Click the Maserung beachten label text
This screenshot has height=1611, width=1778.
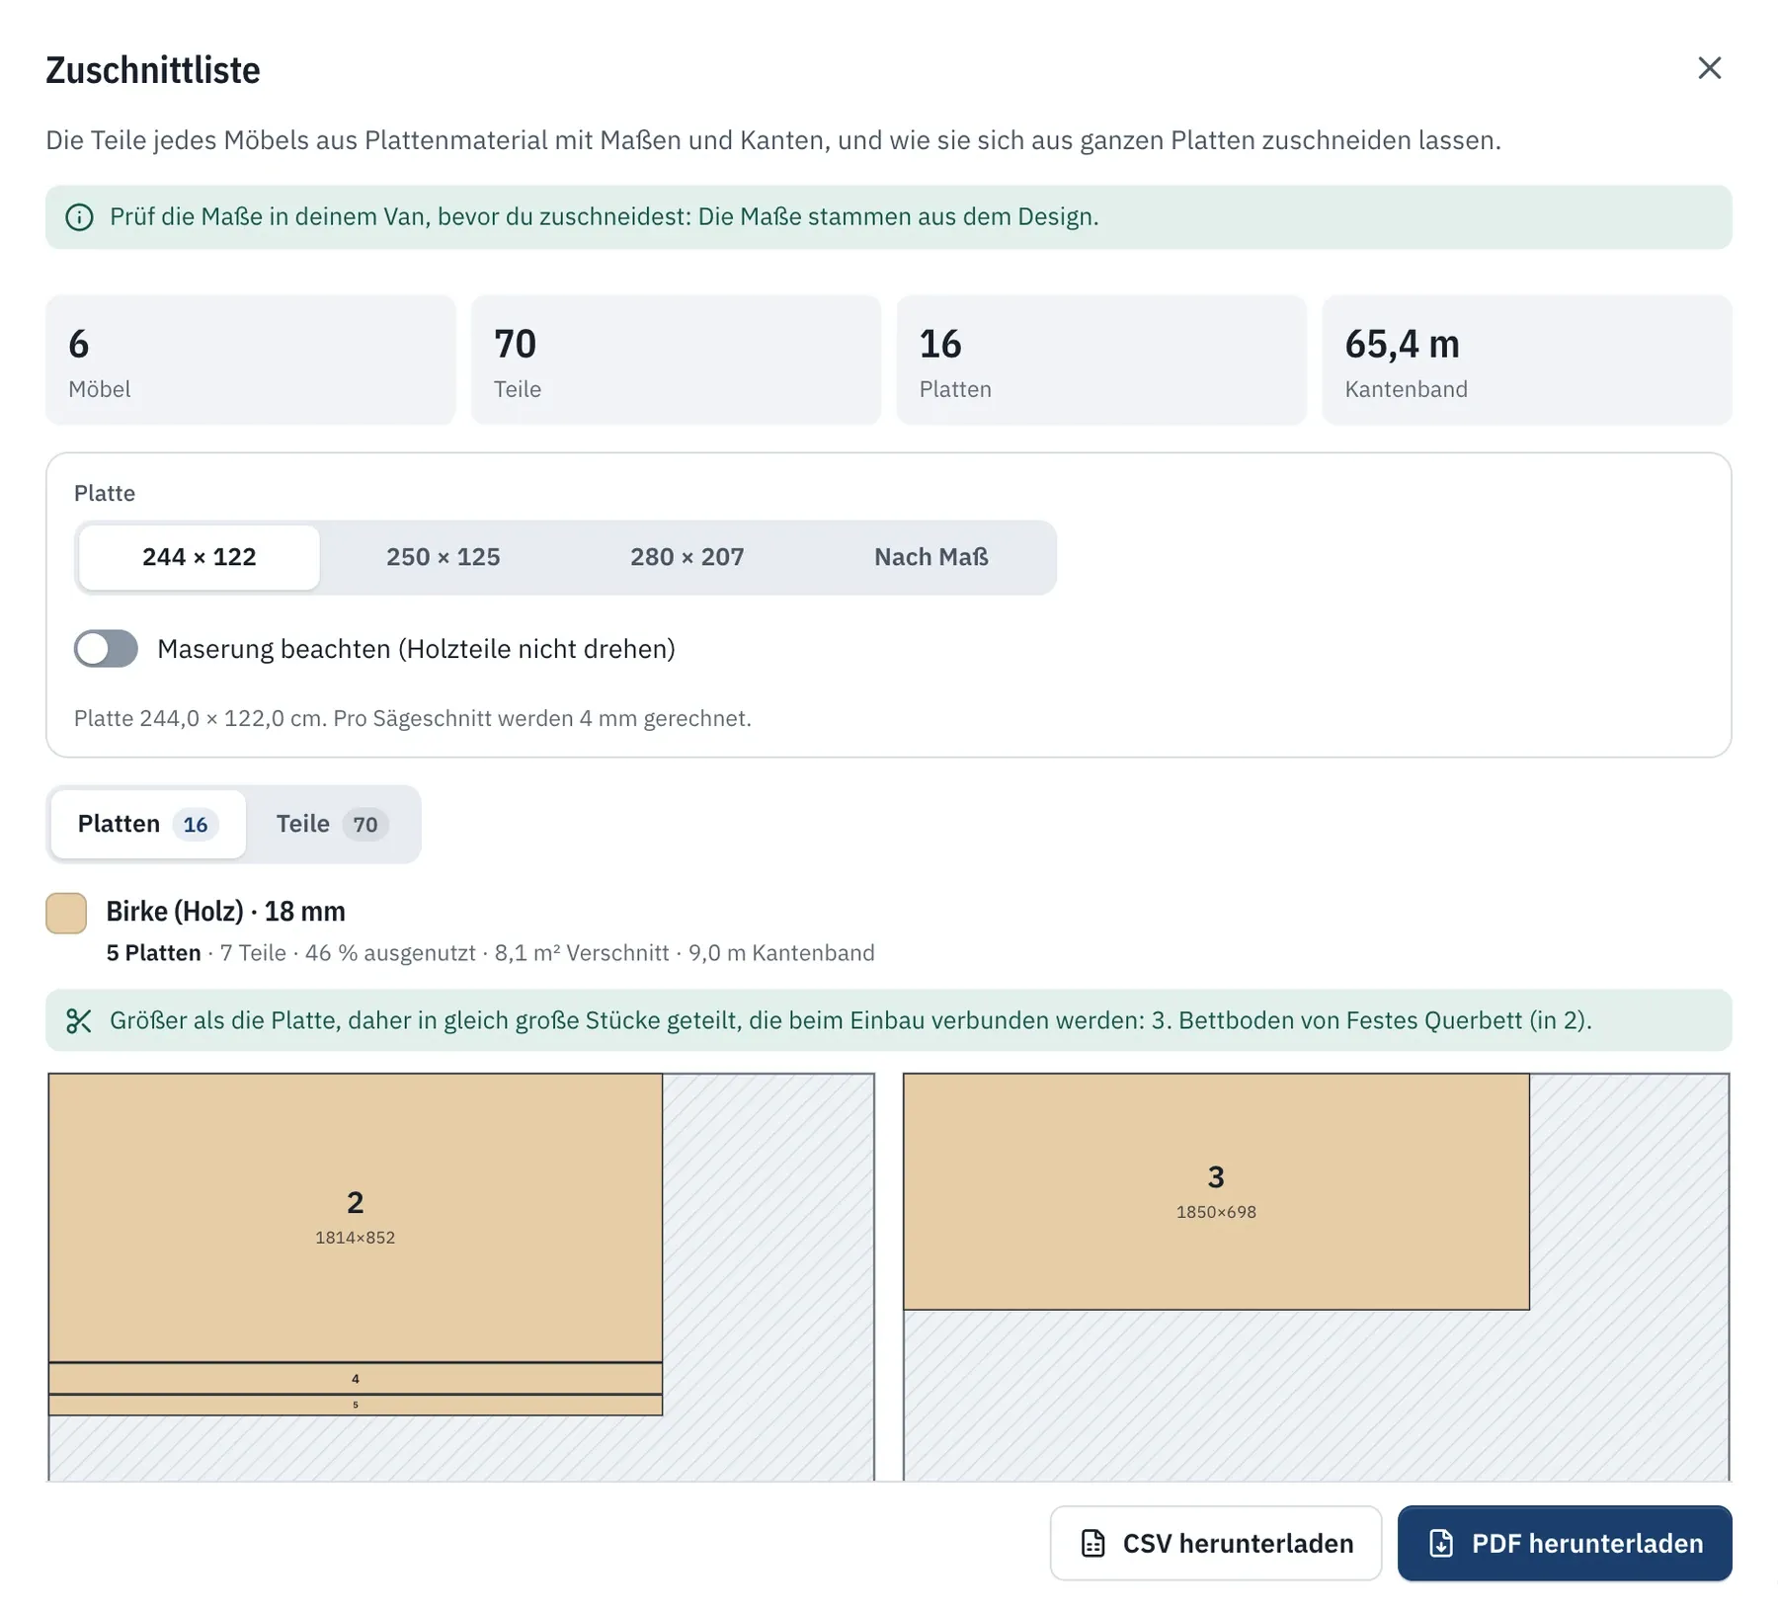click(416, 649)
